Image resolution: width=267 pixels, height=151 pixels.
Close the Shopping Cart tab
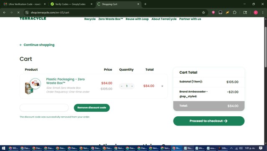coord(138,4)
